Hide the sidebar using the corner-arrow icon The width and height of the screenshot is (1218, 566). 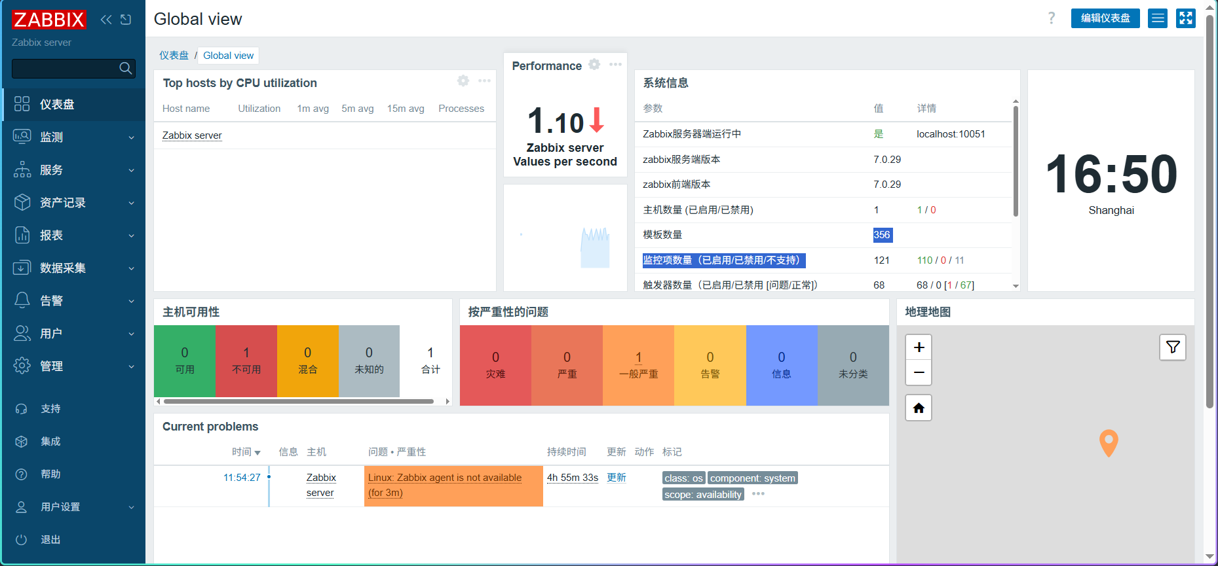click(126, 20)
